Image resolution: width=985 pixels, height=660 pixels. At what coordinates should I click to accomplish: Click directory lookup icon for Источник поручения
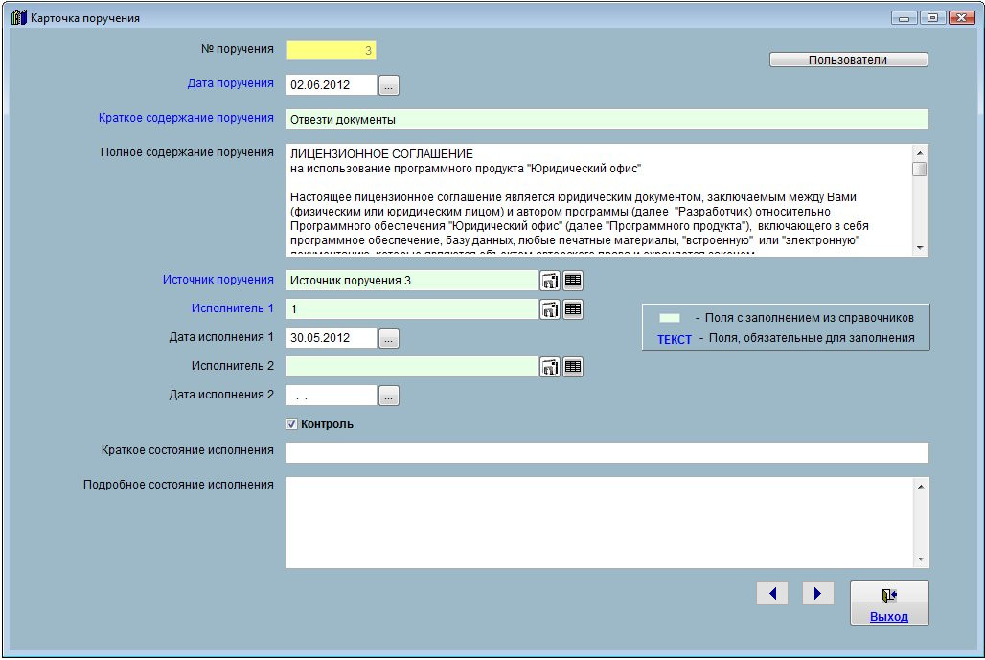[550, 281]
